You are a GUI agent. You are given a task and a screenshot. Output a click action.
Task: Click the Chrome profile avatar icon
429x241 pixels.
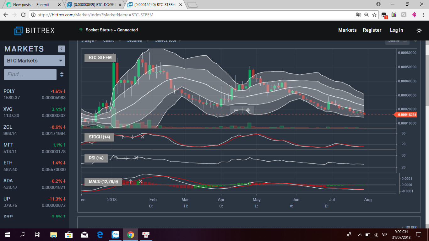(378, 4)
